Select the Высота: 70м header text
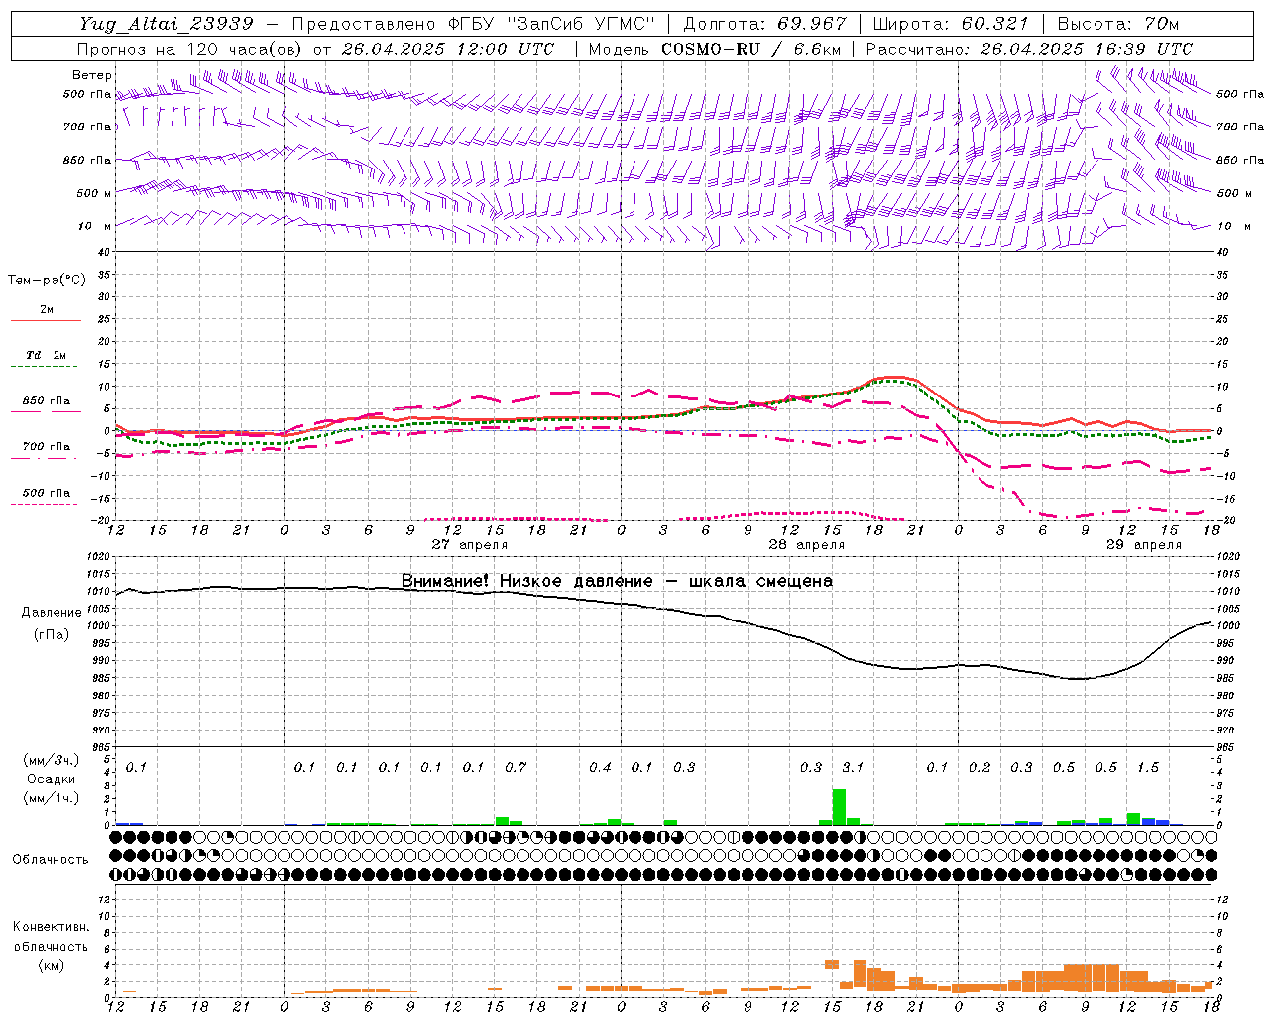Screen dimensions: 1269x1015 coord(1117,24)
